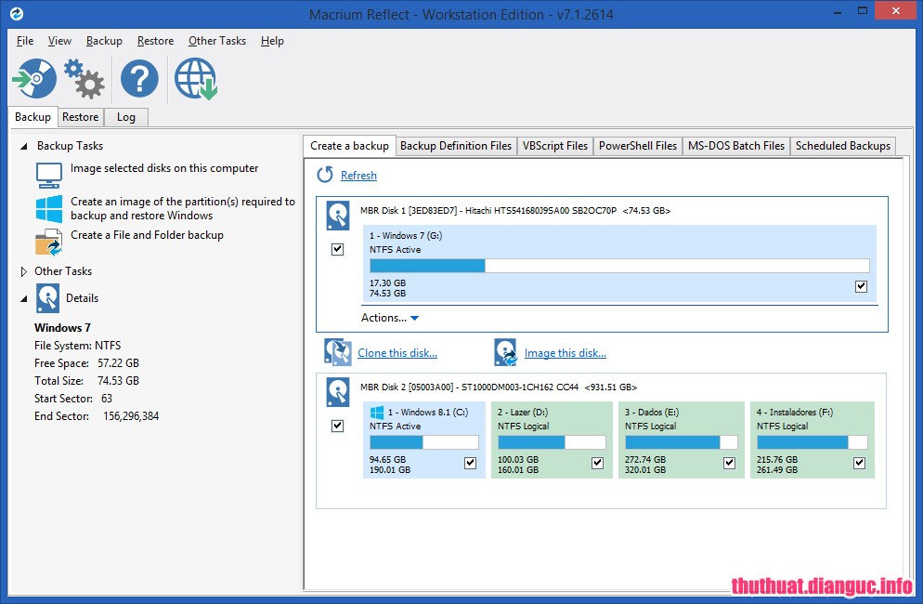
Task: Click the Details panel disk icon
Action: click(47, 298)
